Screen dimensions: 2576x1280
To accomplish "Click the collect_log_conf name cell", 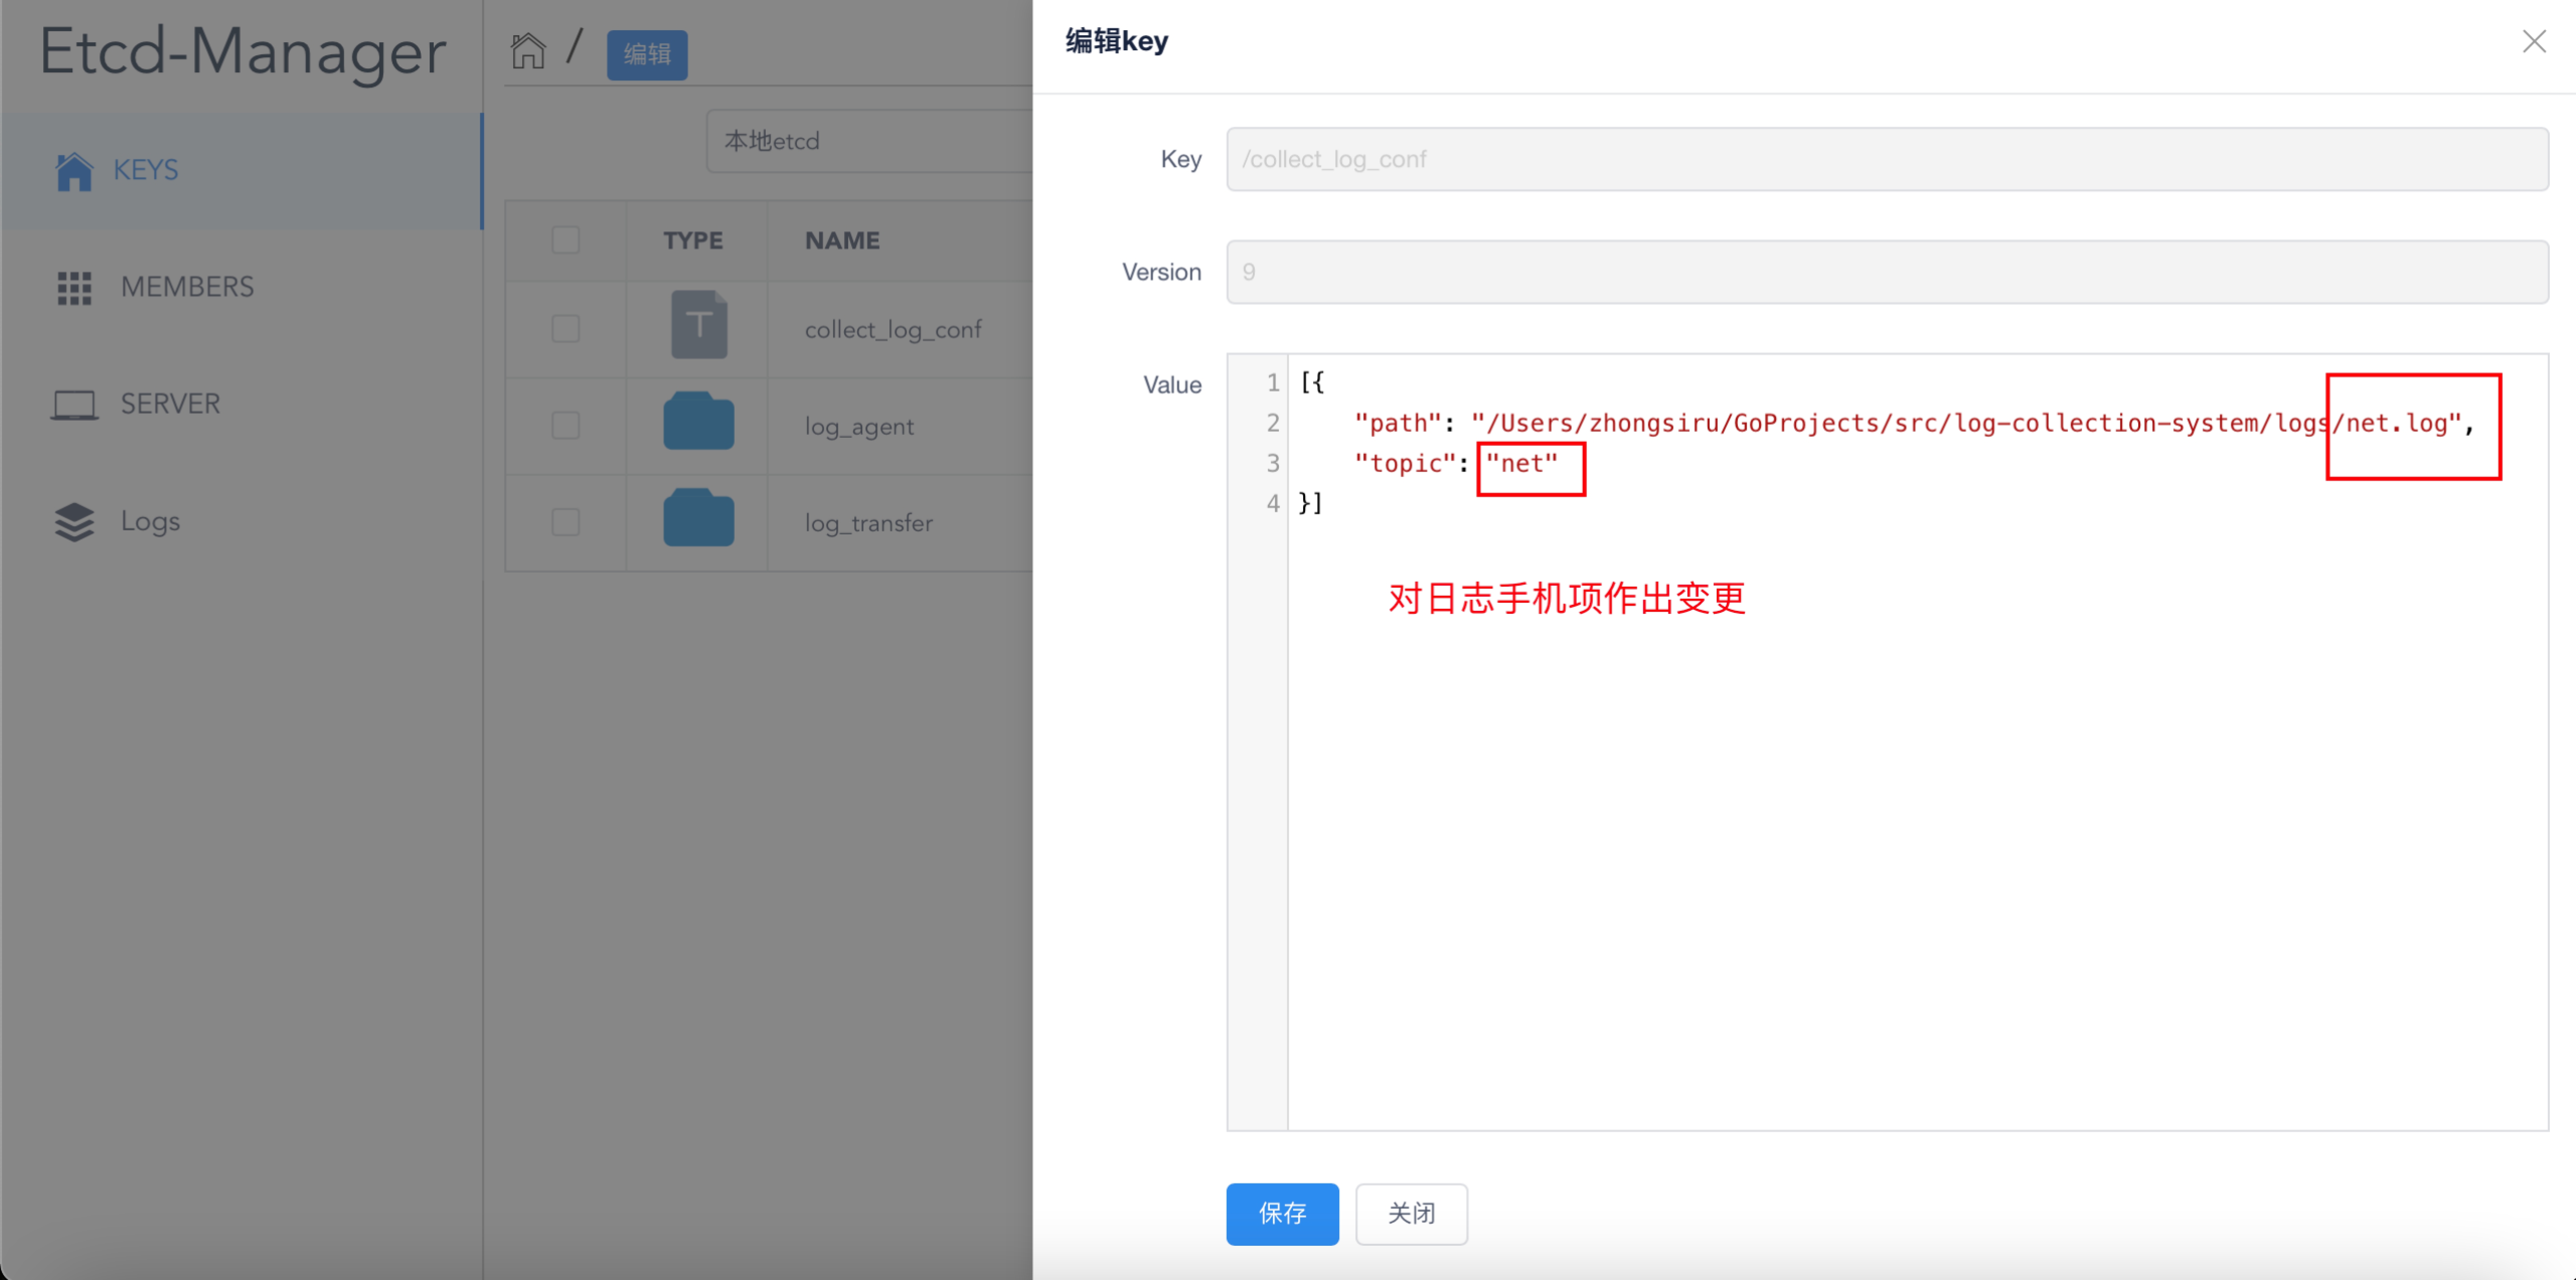I will [893, 330].
